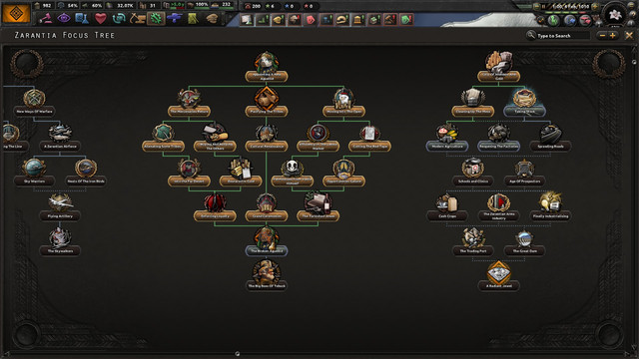Select the Schools and Clinics focus

[472, 173]
